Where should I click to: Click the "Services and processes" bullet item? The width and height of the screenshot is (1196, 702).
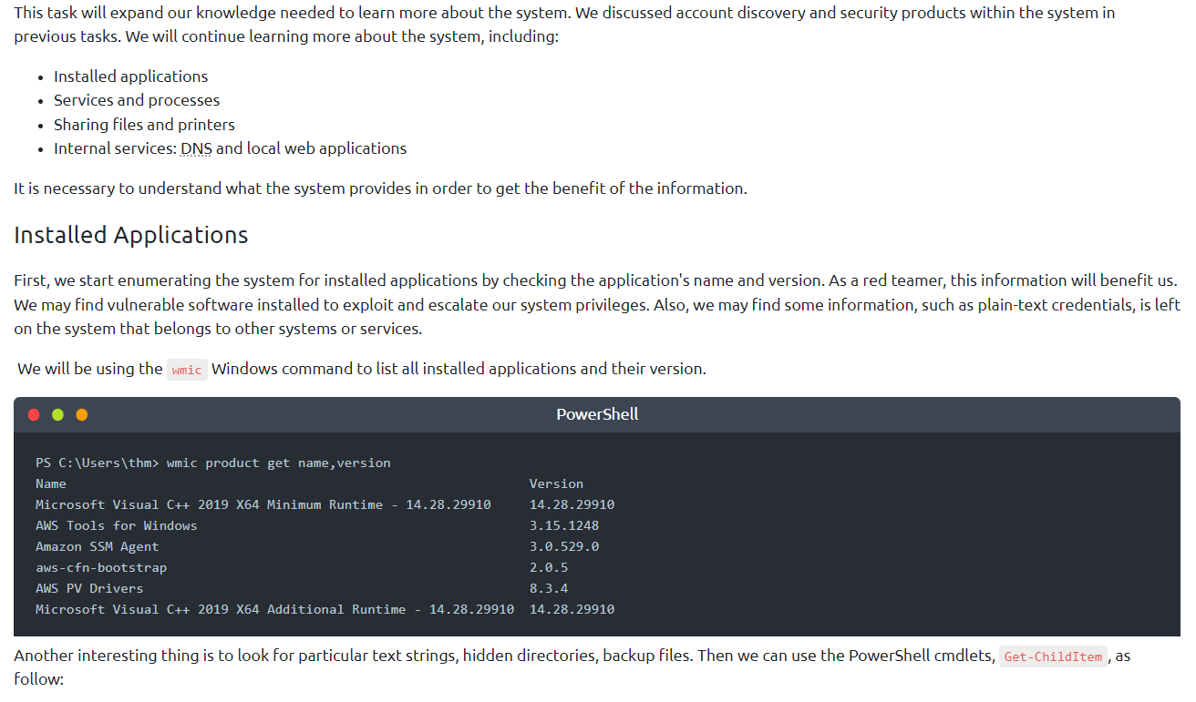point(137,100)
